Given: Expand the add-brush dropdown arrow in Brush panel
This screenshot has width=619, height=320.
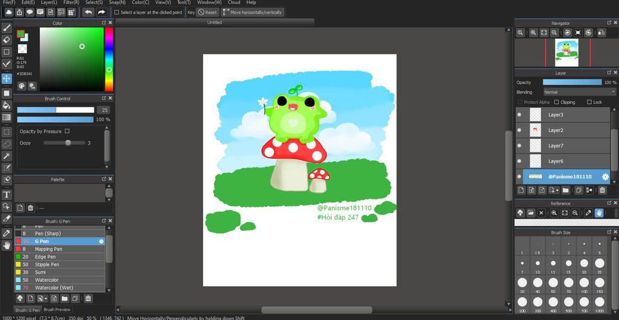Looking at the screenshot, I should tap(46, 298).
